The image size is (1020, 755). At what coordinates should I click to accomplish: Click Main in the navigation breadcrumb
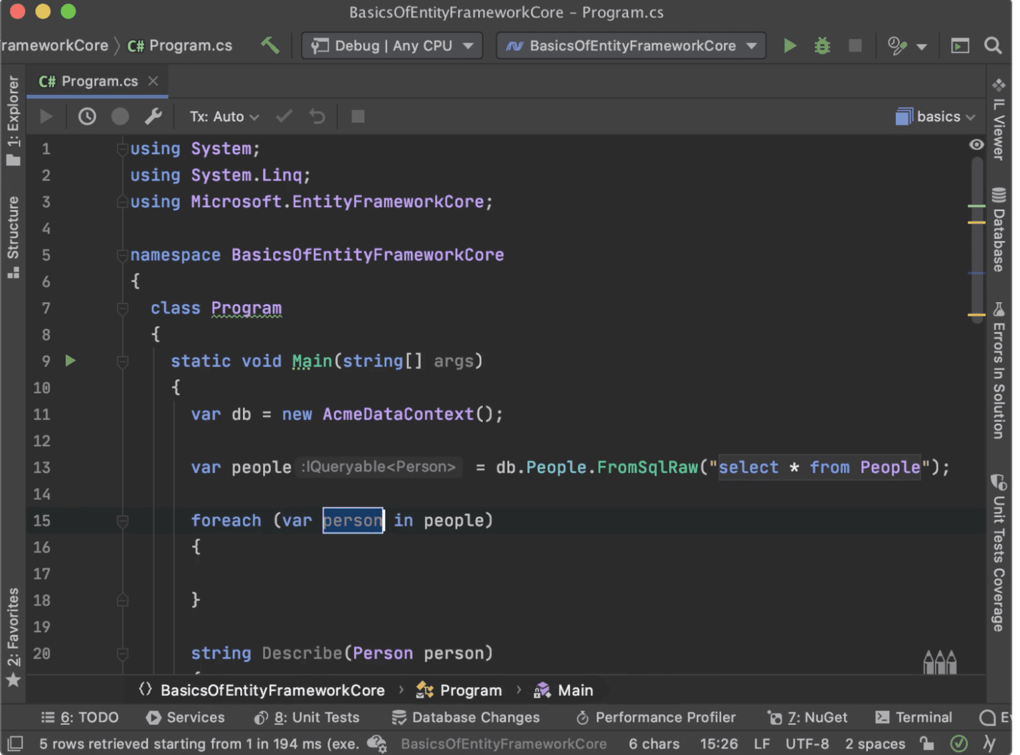coord(574,690)
